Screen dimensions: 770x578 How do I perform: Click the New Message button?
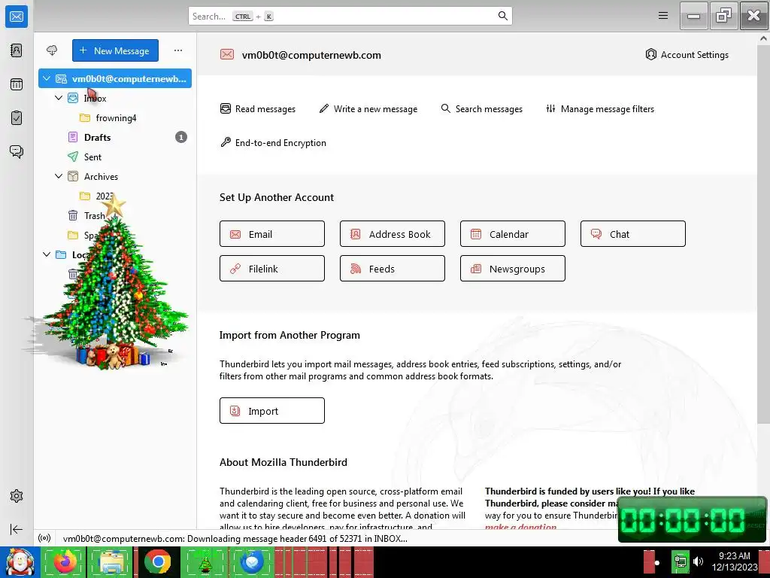[x=115, y=50]
